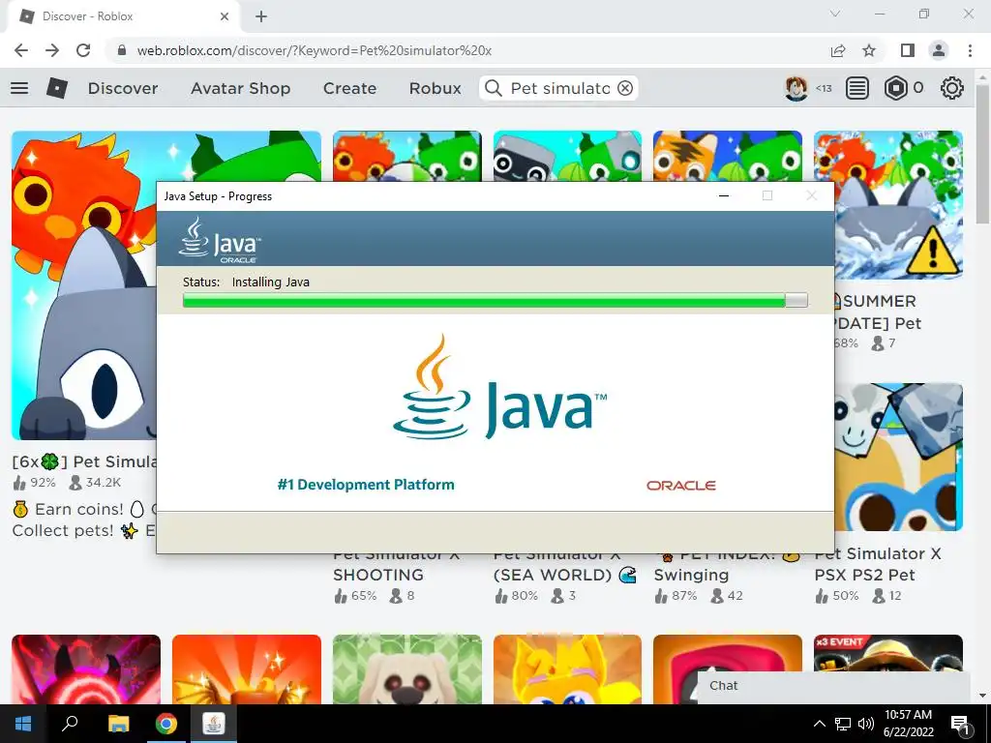Click the Pet simulator search field
Viewport: 991px width, 743px height.
[x=559, y=88]
